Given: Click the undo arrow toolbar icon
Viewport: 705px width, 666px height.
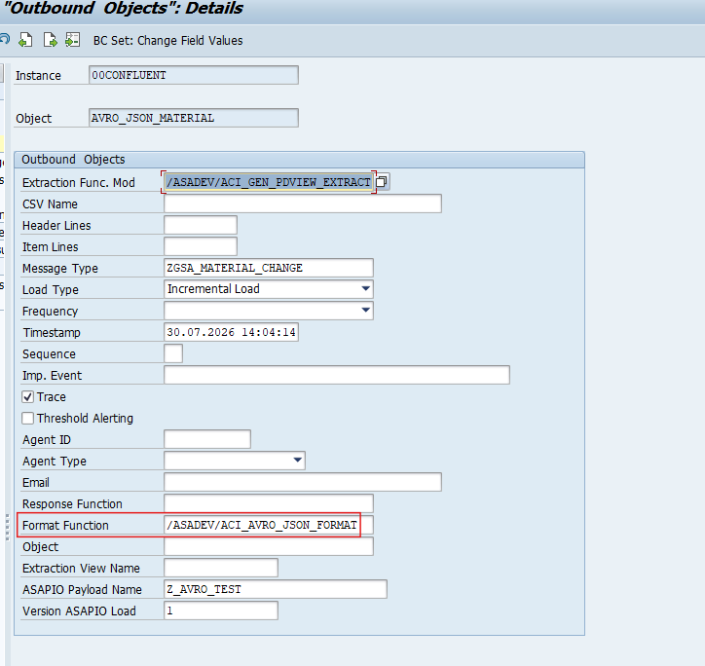Looking at the screenshot, I should [4, 40].
